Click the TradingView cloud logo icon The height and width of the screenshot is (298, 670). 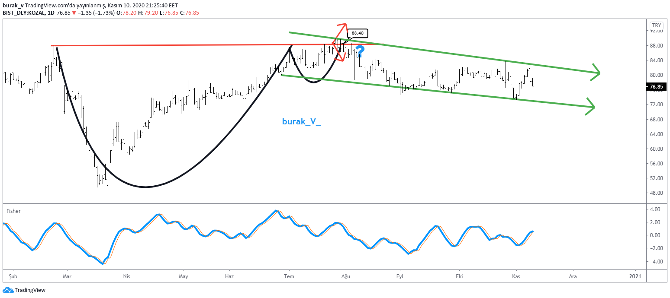coord(8,290)
